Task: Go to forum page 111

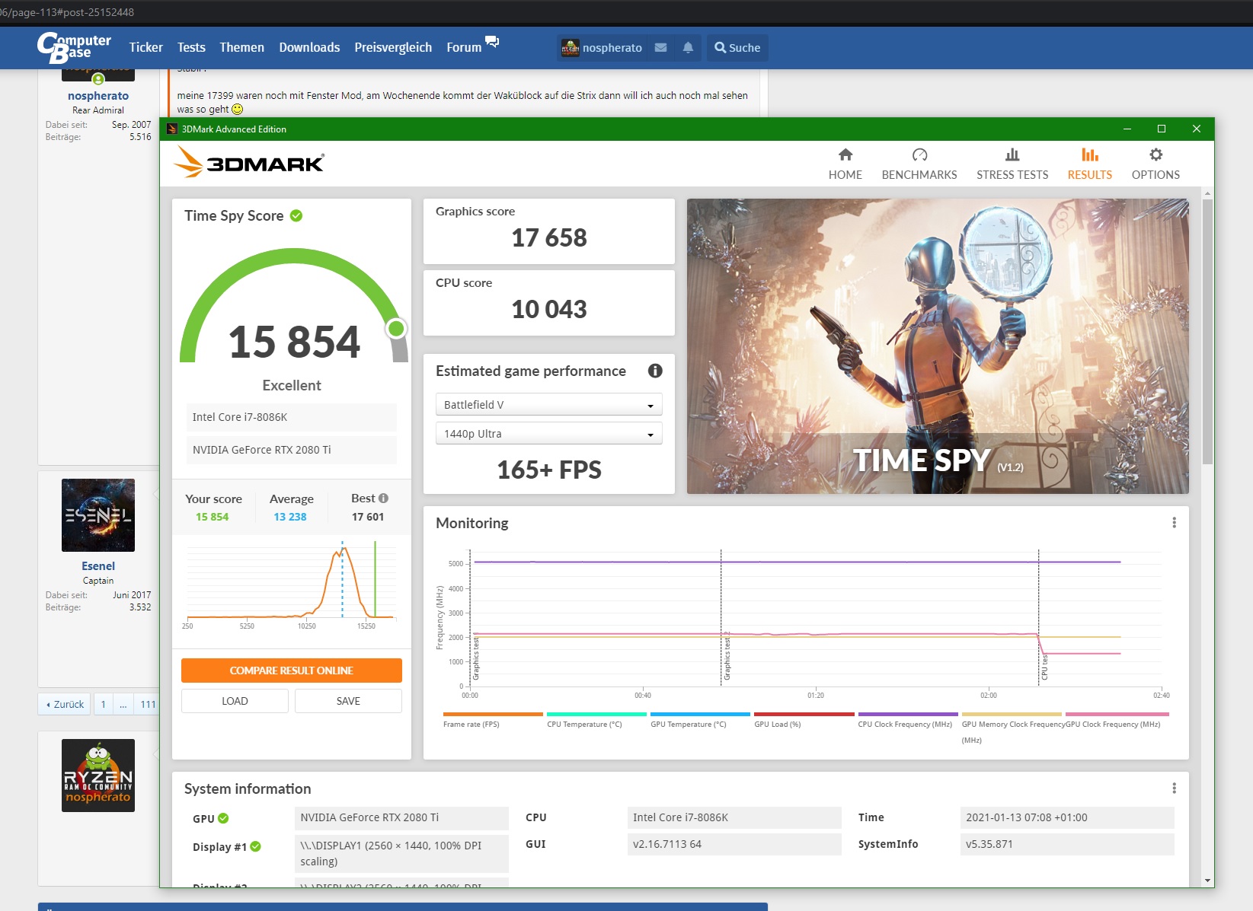Action: click(x=148, y=704)
